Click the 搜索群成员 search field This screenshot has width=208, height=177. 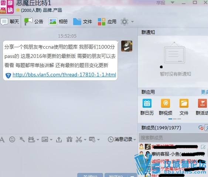173,138
